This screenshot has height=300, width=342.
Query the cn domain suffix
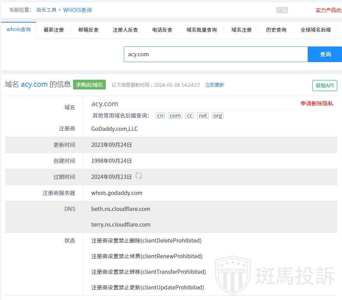(160, 116)
